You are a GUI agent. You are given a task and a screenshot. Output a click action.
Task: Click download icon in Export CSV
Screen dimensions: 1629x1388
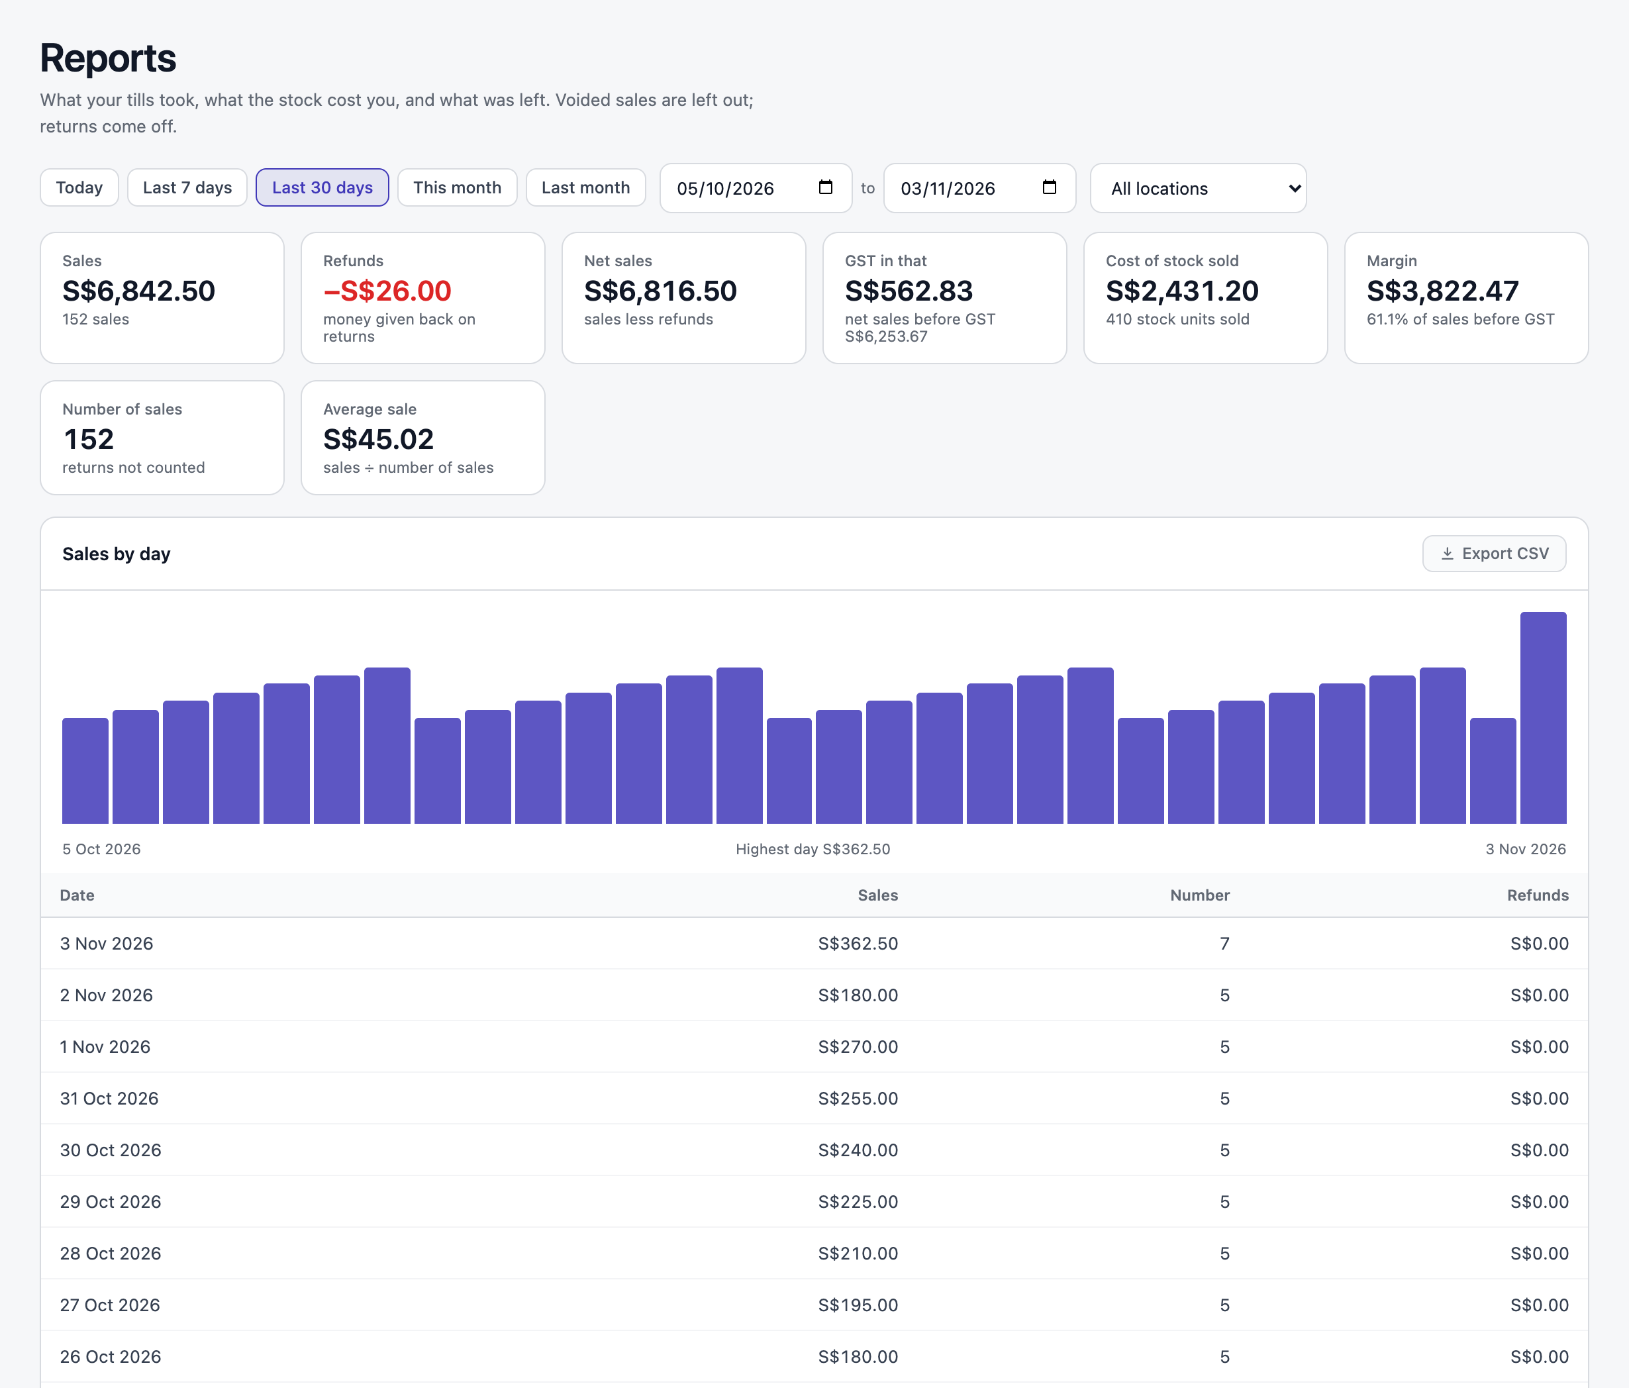(x=1447, y=554)
